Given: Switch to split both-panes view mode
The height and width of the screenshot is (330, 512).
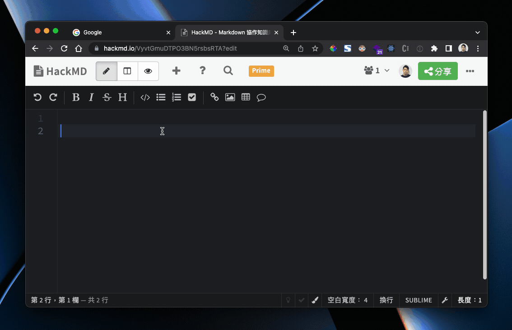Looking at the screenshot, I should coord(127,71).
